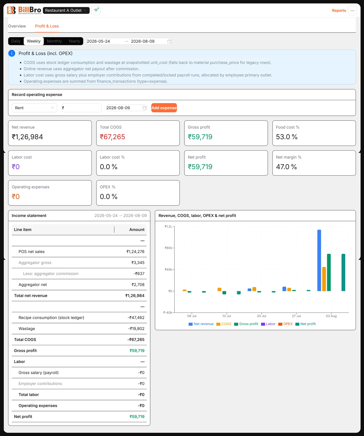364x436 pixels.
Task: Click the Total COGS statement row
Action: click(x=79, y=340)
